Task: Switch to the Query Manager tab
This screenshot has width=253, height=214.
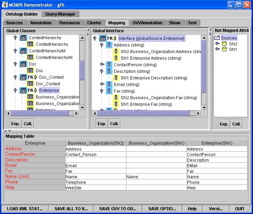Action: [60, 14]
